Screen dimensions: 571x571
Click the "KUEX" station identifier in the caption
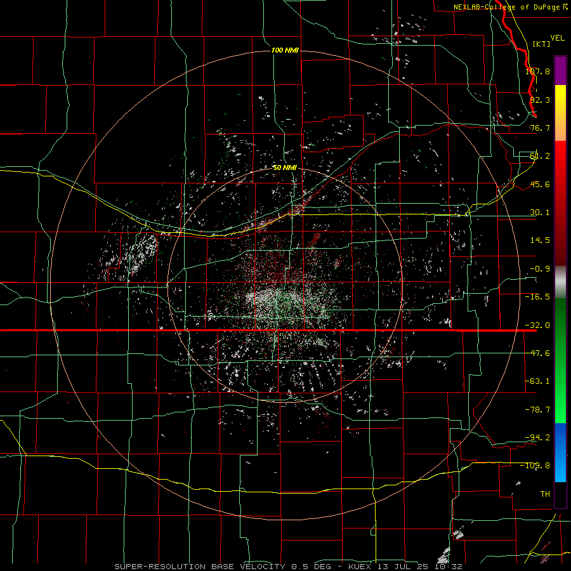(360, 567)
